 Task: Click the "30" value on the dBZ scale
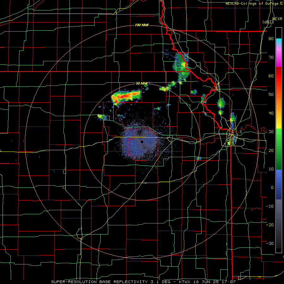(x=271, y=132)
